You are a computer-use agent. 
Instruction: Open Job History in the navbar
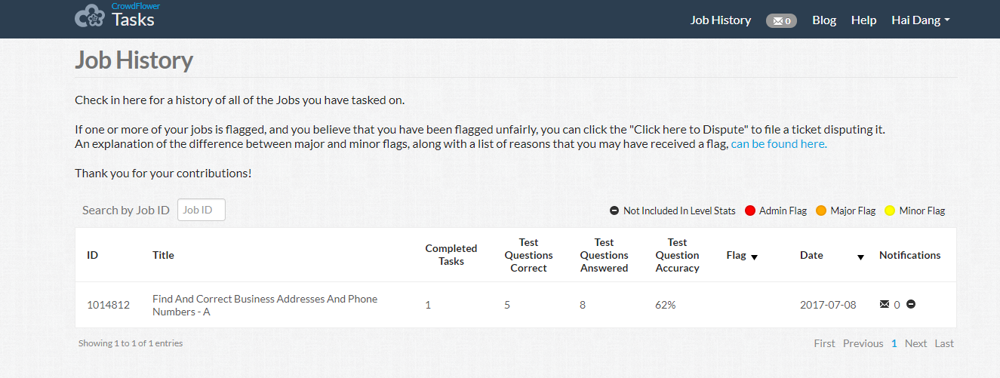click(x=720, y=20)
